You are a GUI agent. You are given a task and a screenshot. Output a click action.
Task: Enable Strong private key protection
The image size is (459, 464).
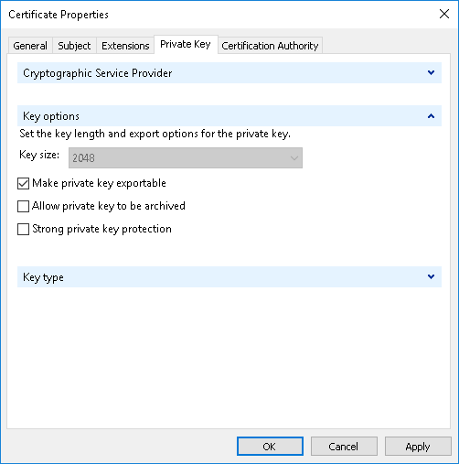pyautogui.click(x=23, y=229)
